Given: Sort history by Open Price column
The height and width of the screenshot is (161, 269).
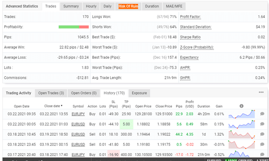Looking at the screenshot, I should coord(143,106).
